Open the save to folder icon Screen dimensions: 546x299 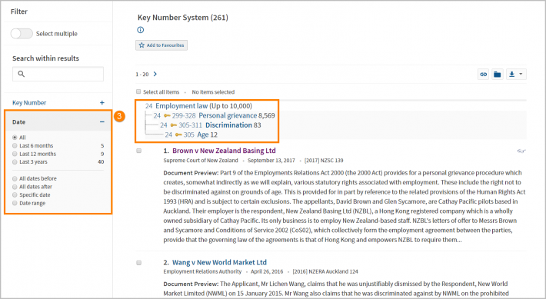[x=498, y=74]
